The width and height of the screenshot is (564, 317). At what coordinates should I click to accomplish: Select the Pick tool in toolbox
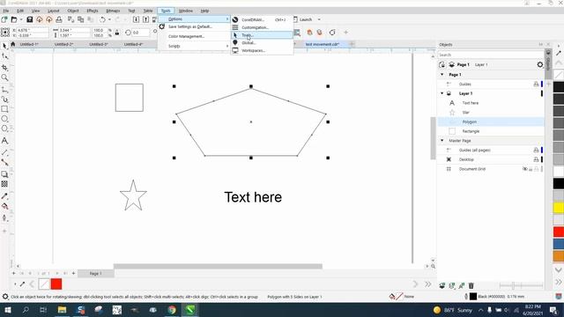click(x=4, y=46)
